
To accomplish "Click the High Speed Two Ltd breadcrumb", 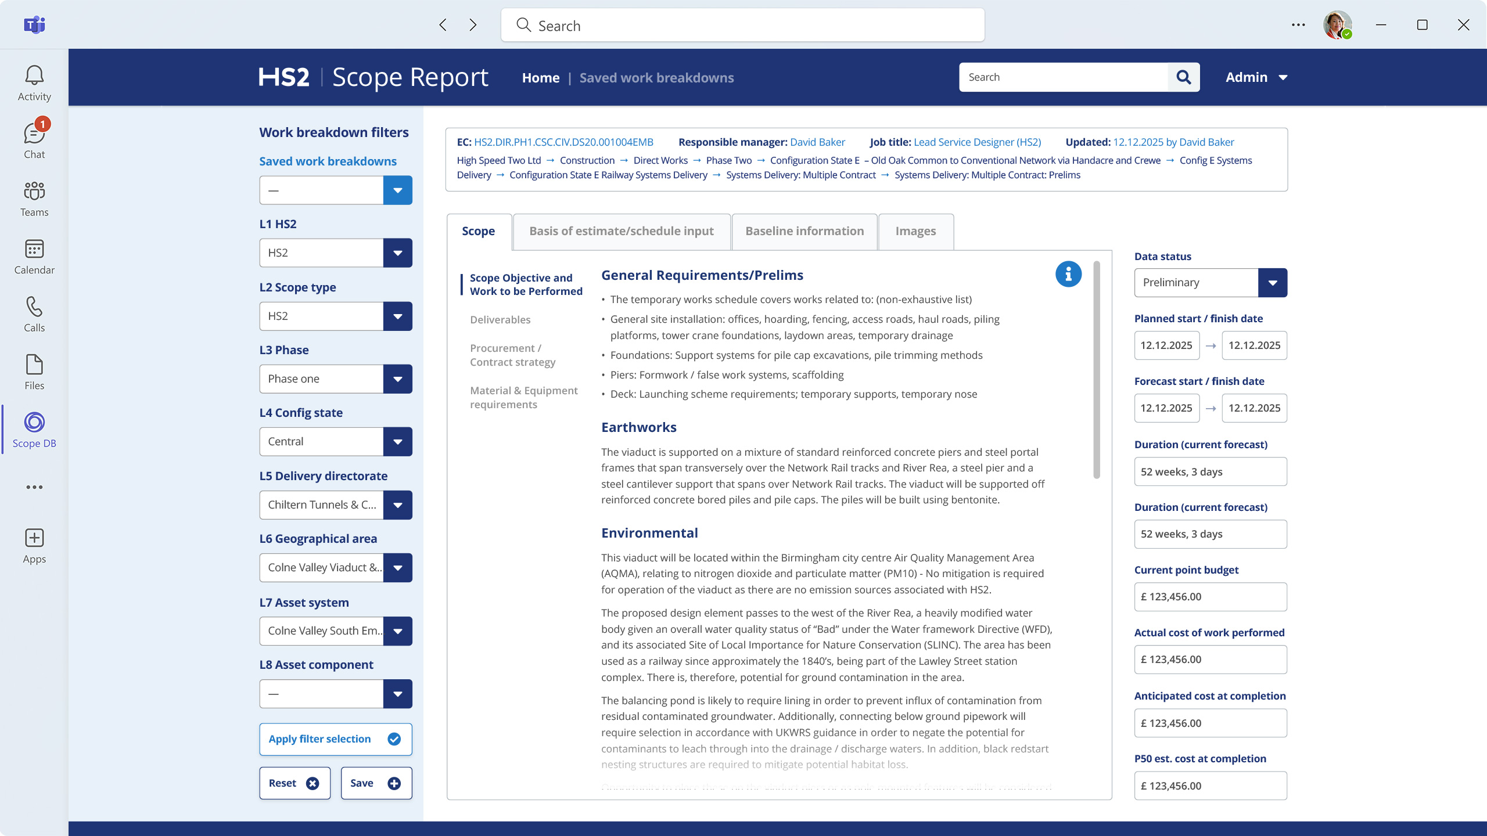I will (499, 160).
